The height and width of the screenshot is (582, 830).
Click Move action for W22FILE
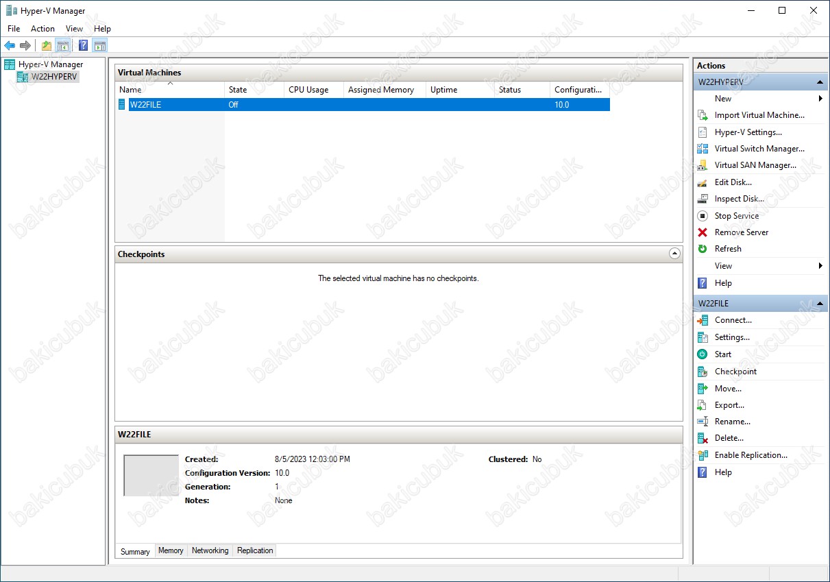click(728, 389)
